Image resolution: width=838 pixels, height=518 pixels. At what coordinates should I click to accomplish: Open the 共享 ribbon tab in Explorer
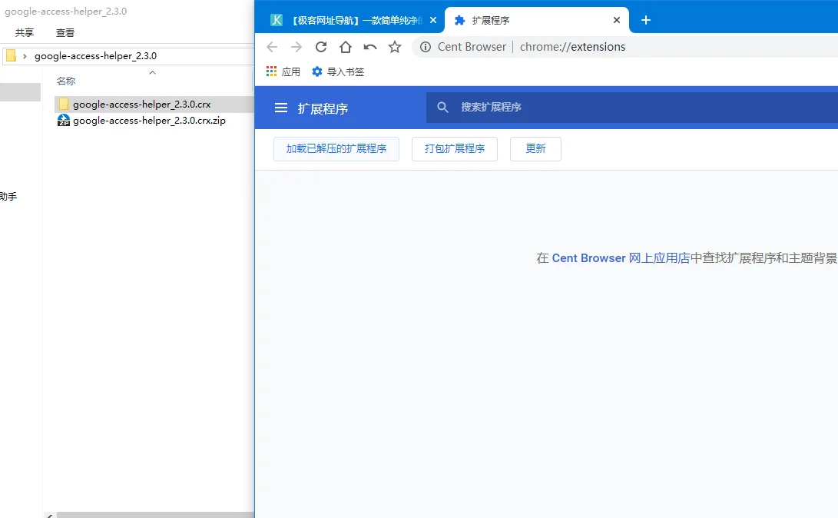(24, 32)
